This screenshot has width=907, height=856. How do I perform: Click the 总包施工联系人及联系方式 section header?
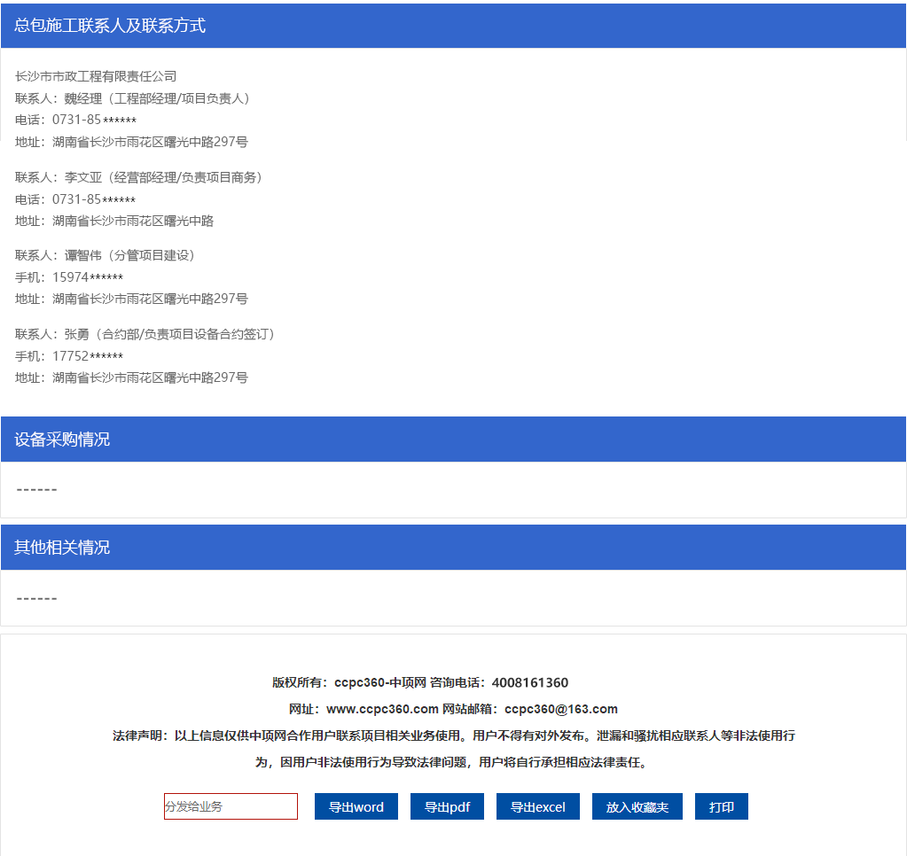click(110, 26)
